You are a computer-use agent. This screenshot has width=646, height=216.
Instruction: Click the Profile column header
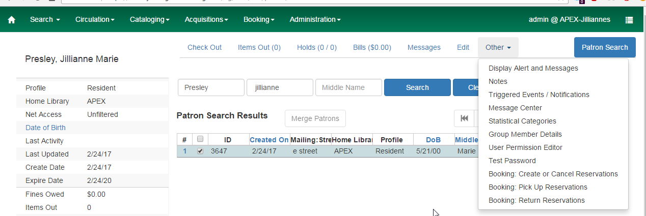[392, 140]
